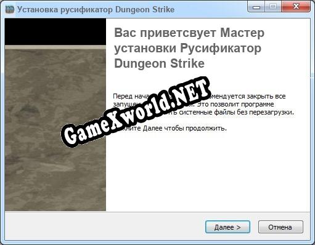Click the title bar text 'Установка русификатор Dungeon Strike'
Screen dimensions: 315x245
pos(96,9)
